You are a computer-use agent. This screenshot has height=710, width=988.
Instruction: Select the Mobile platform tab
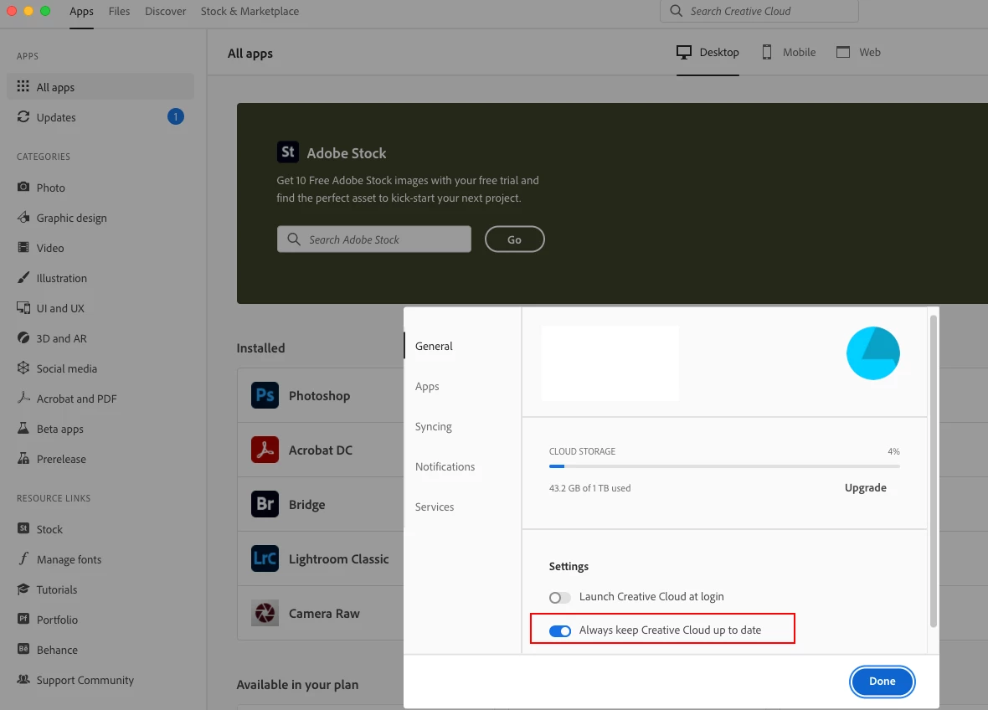[x=788, y=52]
